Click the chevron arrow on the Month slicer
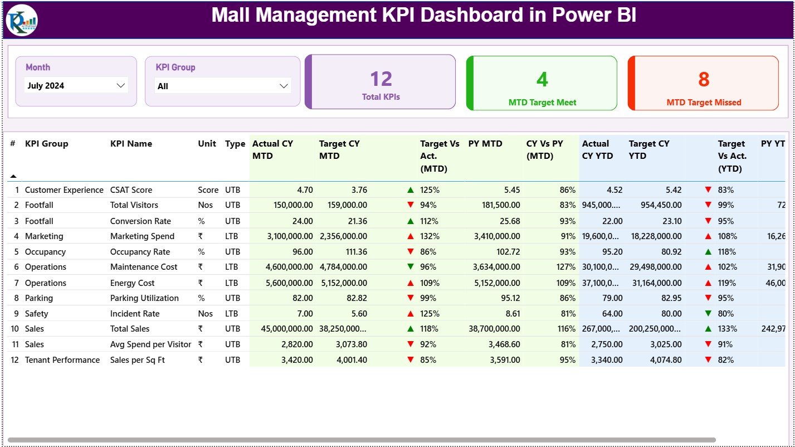Image resolution: width=795 pixels, height=447 pixels. (120, 85)
